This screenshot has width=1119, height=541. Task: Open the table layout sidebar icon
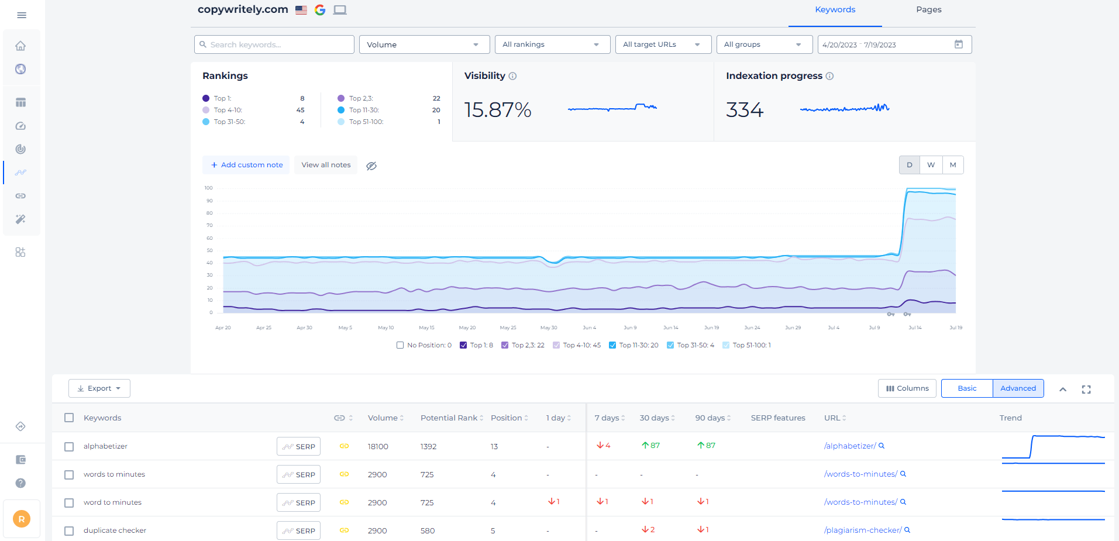[x=20, y=102]
